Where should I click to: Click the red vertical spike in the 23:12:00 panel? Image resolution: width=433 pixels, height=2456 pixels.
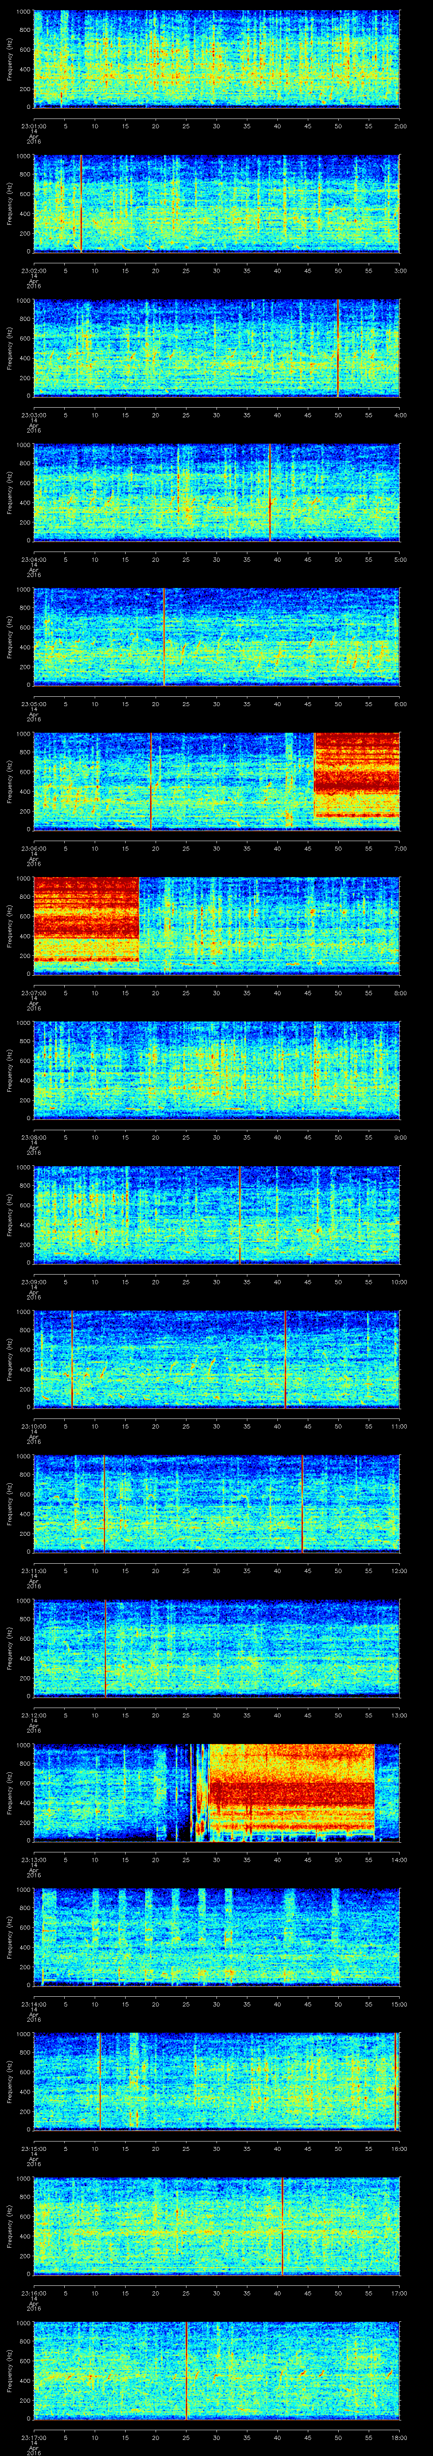pyautogui.click(x=106, y=1648)
